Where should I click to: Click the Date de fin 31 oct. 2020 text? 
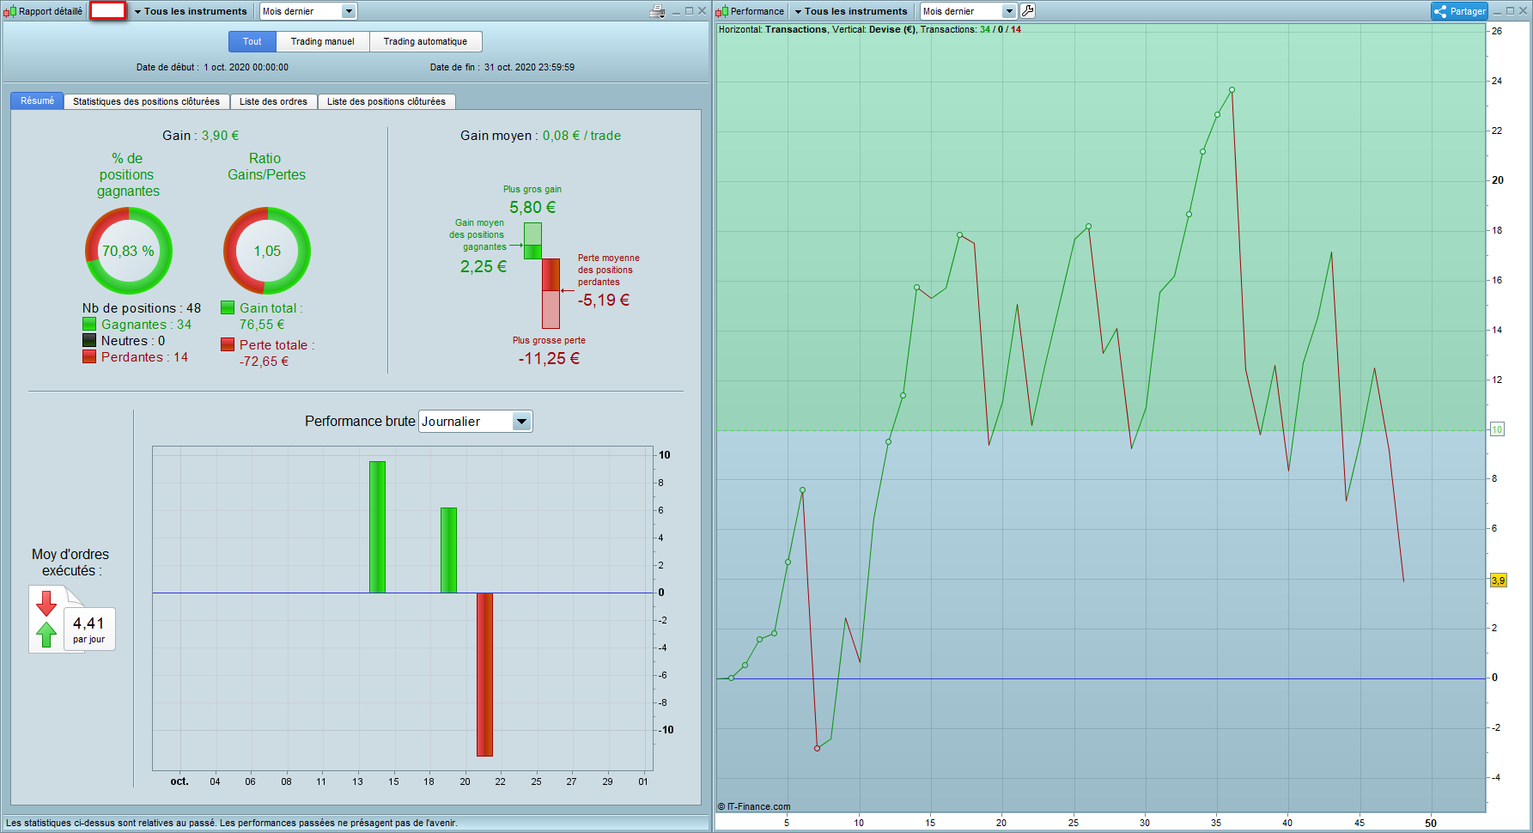click(502, 67)
